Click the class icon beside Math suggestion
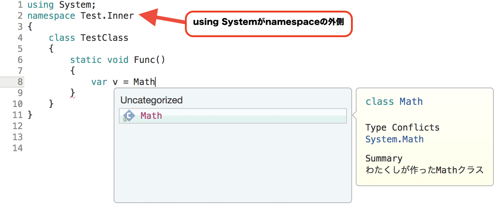 point(128,116)
